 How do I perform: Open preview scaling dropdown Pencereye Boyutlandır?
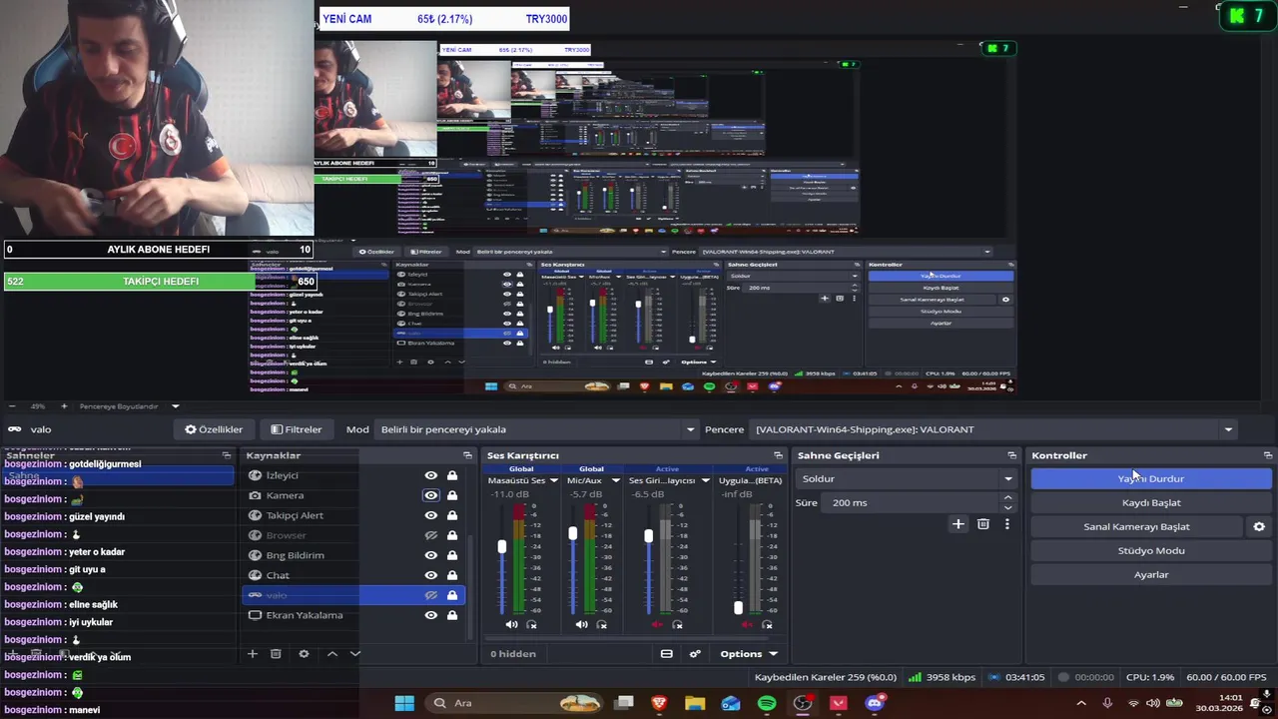pos(130,406)
